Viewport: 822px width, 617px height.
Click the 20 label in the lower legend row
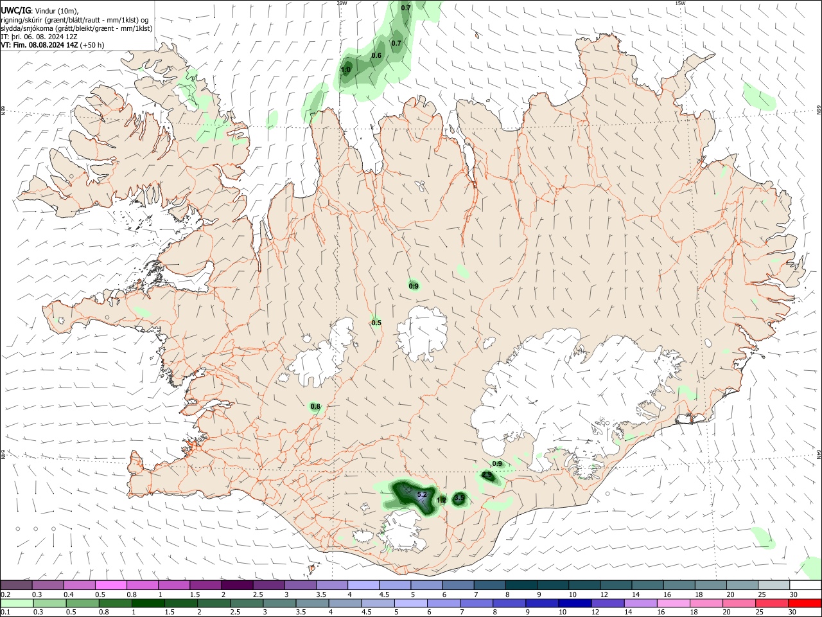coord(726,613)
